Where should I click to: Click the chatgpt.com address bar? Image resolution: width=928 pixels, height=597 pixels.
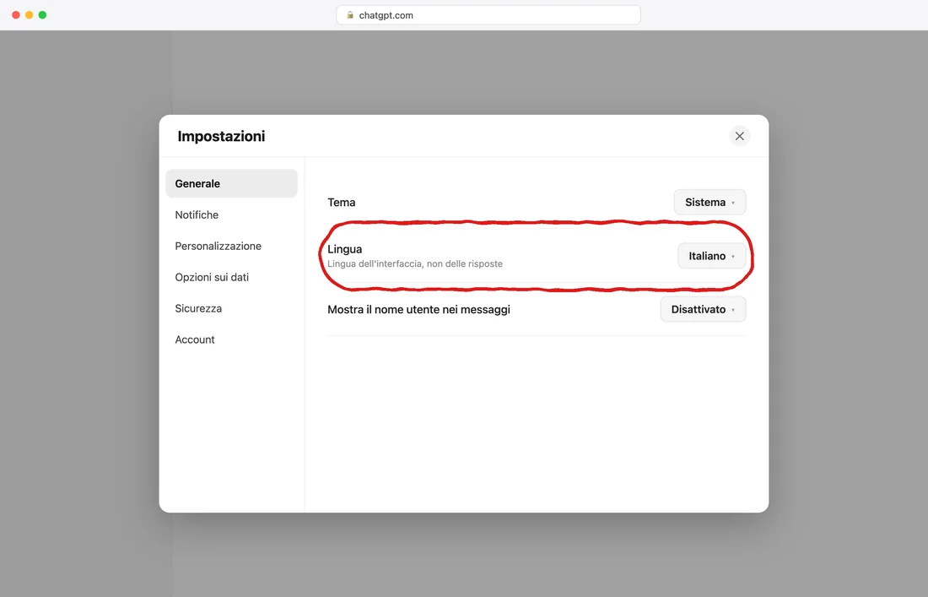click(488, 15)
